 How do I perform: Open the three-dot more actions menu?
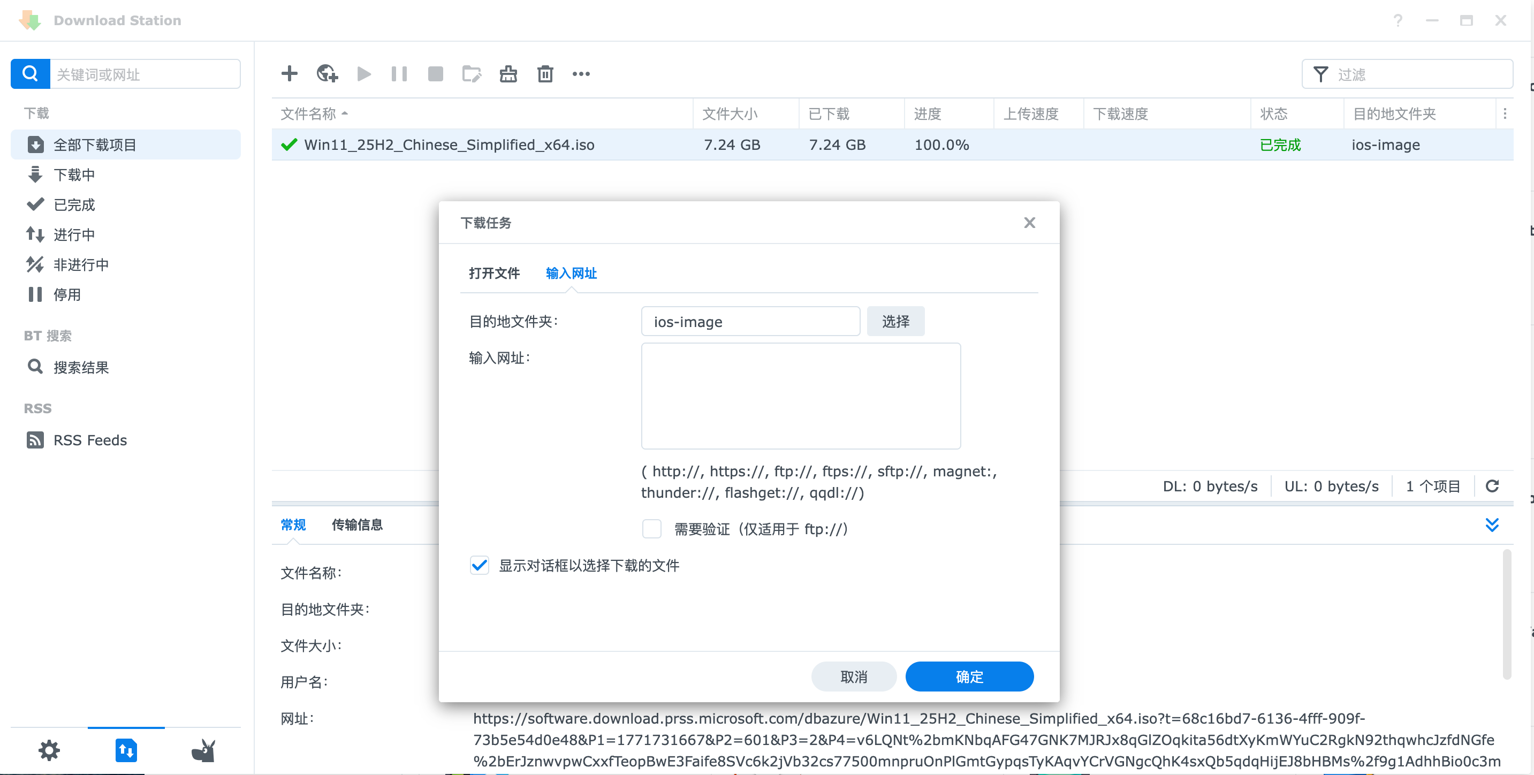click(581, 74)
